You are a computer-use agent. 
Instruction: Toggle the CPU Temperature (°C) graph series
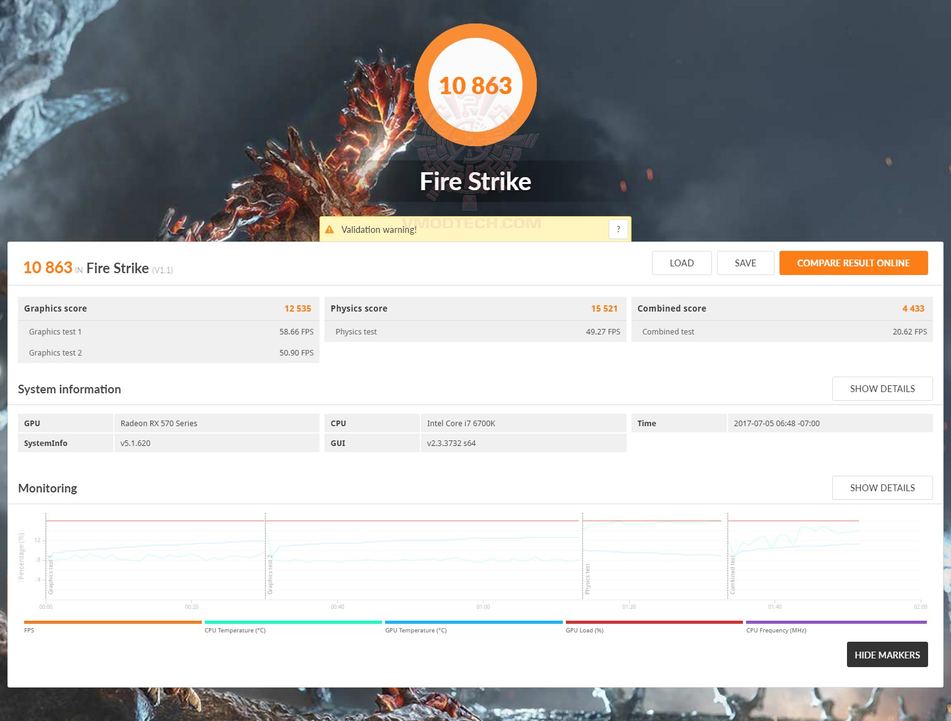click(x=293, y=621)
